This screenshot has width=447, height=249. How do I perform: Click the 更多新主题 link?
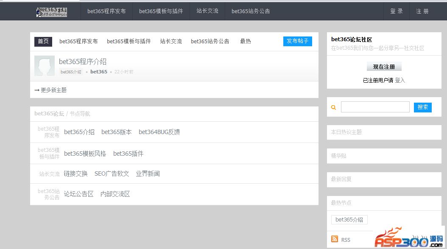(50, 90)
